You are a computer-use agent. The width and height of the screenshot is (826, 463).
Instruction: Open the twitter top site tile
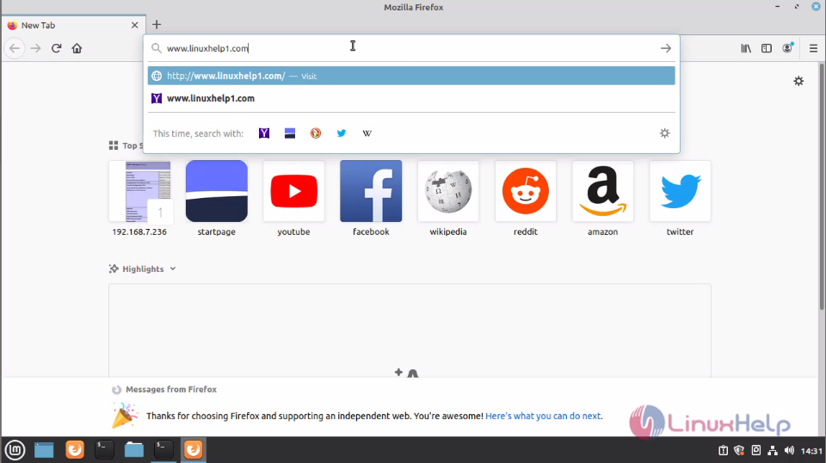tap(680, 199)
